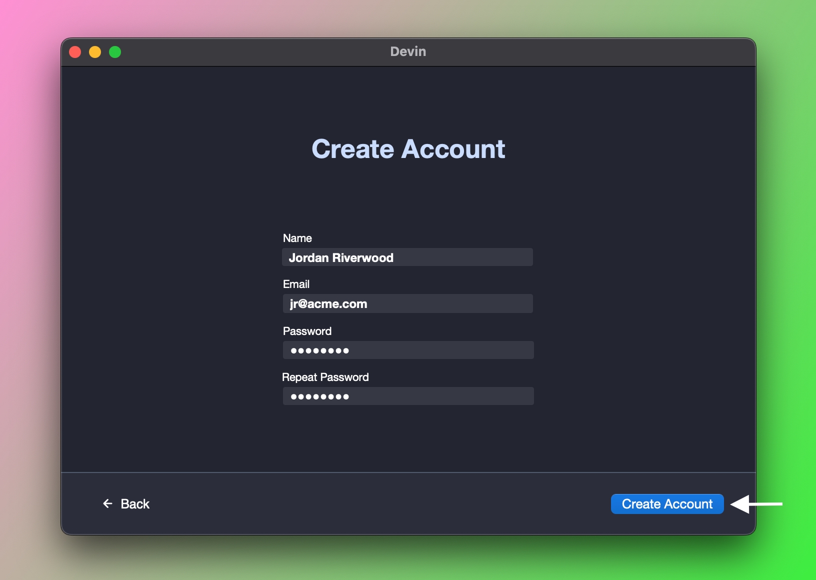Click the left arrow icon beside Back
The width and height of the screenshot is (816, 580).
click(x=107, y=503)
